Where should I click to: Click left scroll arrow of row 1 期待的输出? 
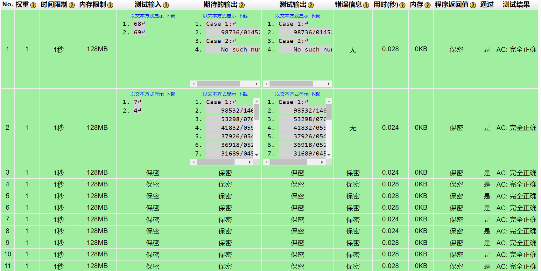point(193,84)
